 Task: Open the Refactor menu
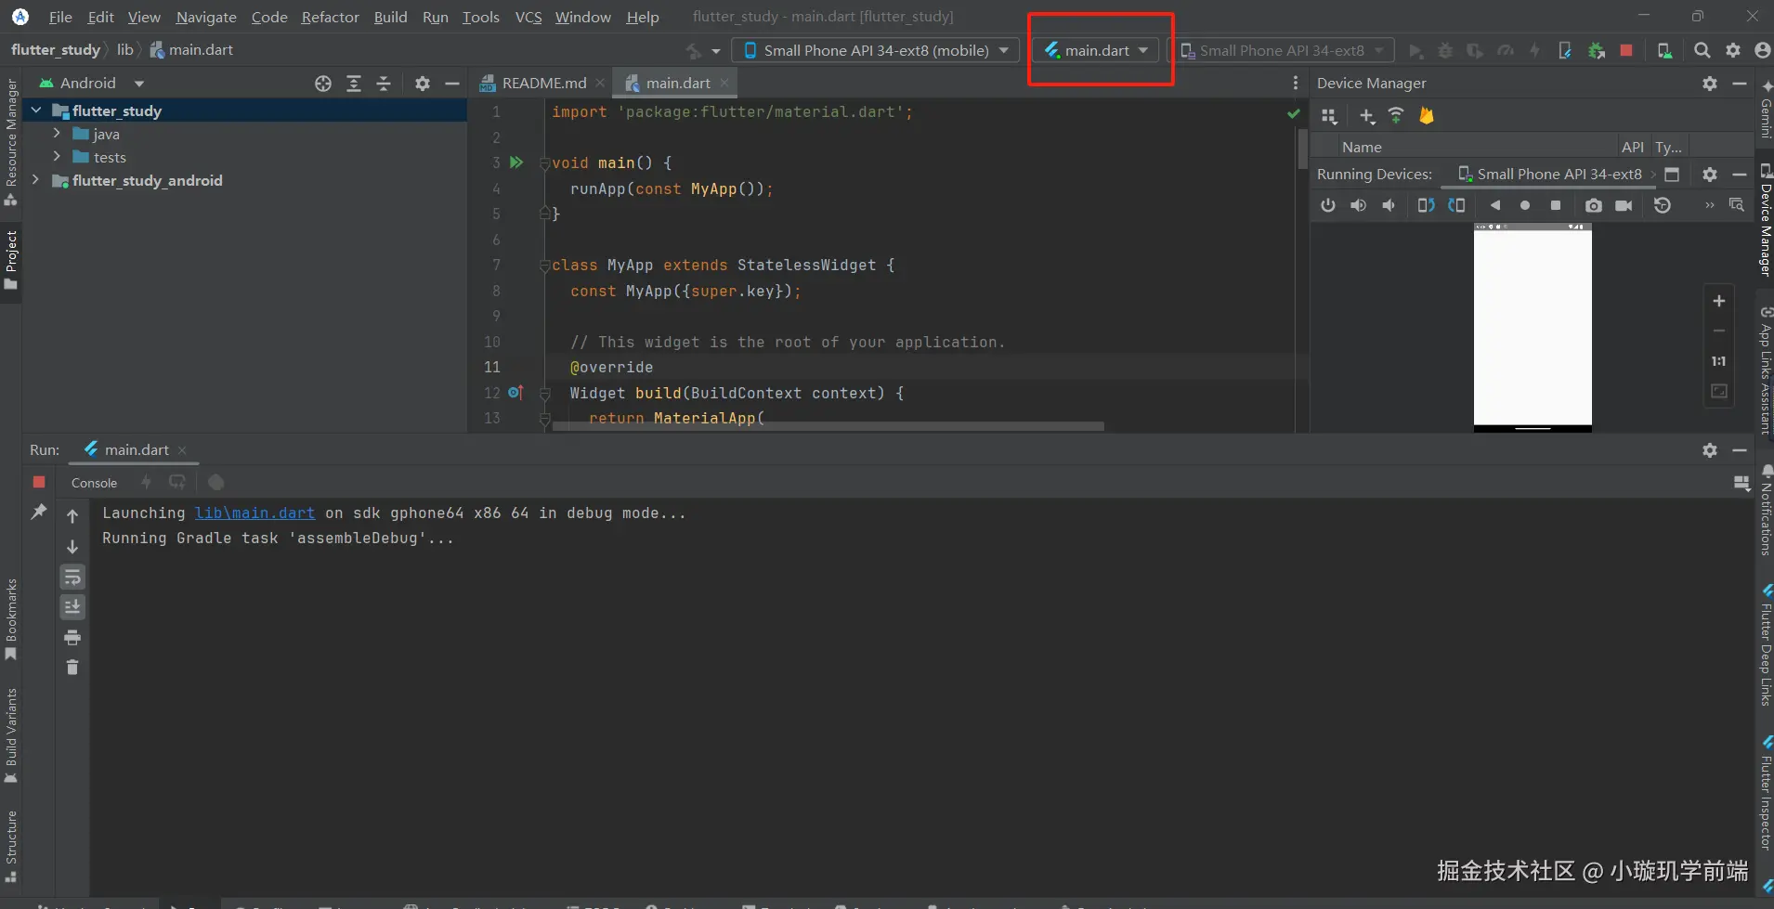(330, 17)
